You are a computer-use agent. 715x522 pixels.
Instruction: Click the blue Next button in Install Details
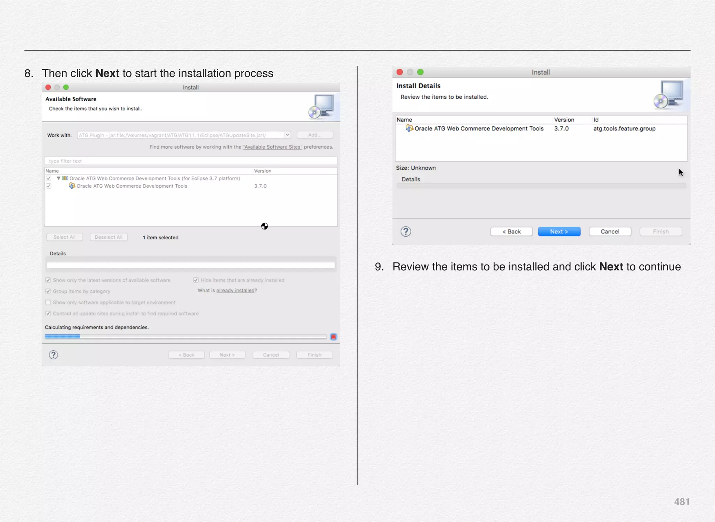point(559,232)
